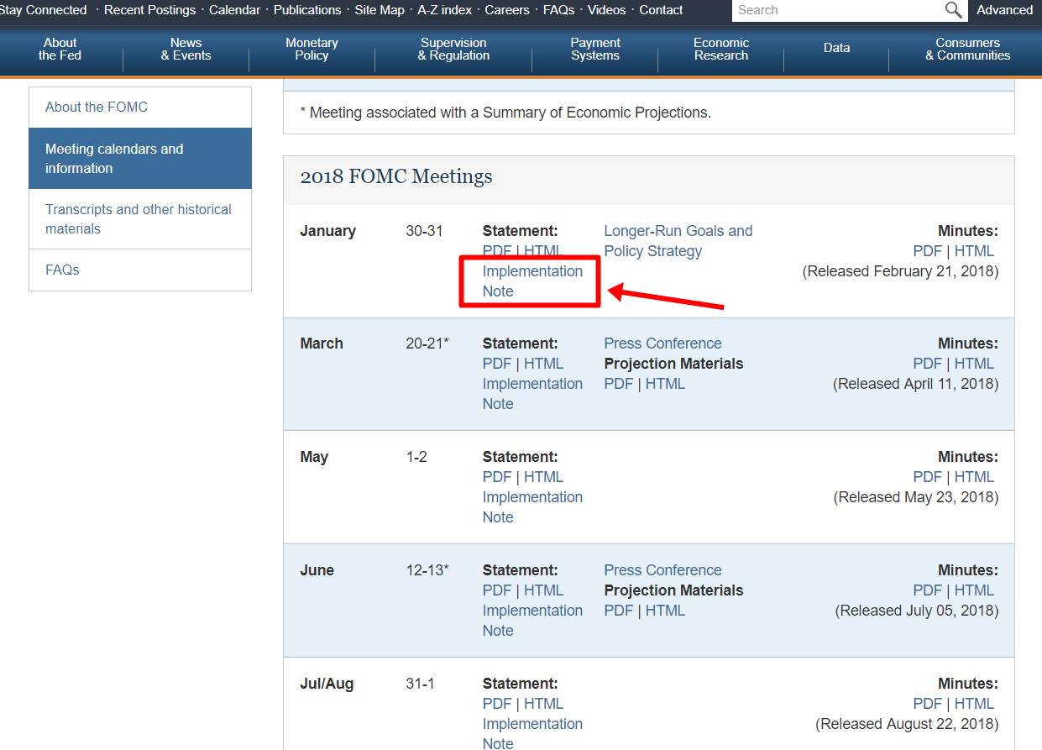The height and width of the screenshot is (750, 1042).
Task: Open Jul/Aug minutes PDF link
Action: pyautogui.click(x=927, y=704)
